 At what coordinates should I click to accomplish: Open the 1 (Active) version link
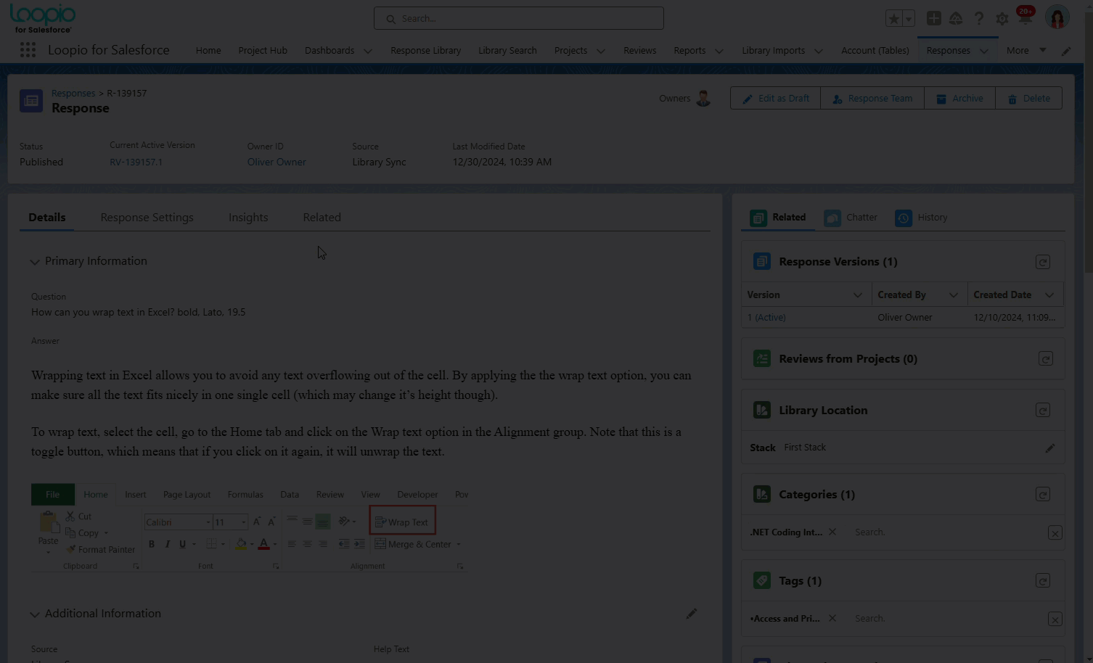[766, 317]
